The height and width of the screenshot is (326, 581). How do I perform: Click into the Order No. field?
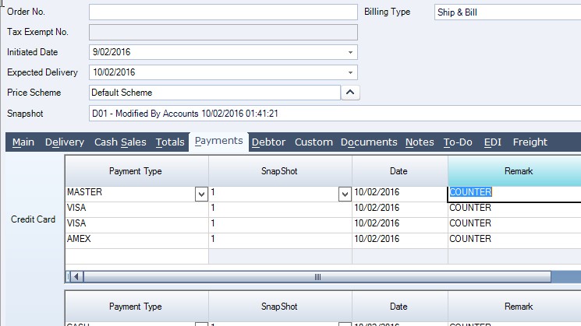[223, 12]
